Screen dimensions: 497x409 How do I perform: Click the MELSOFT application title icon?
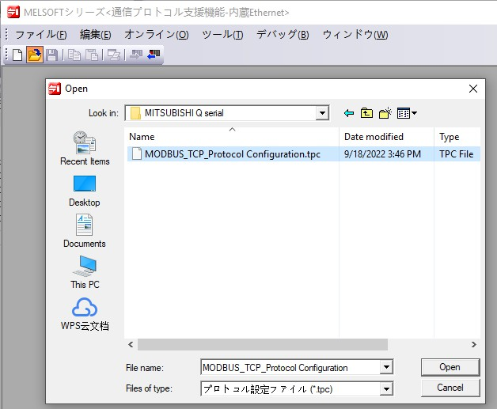[13, 13]
